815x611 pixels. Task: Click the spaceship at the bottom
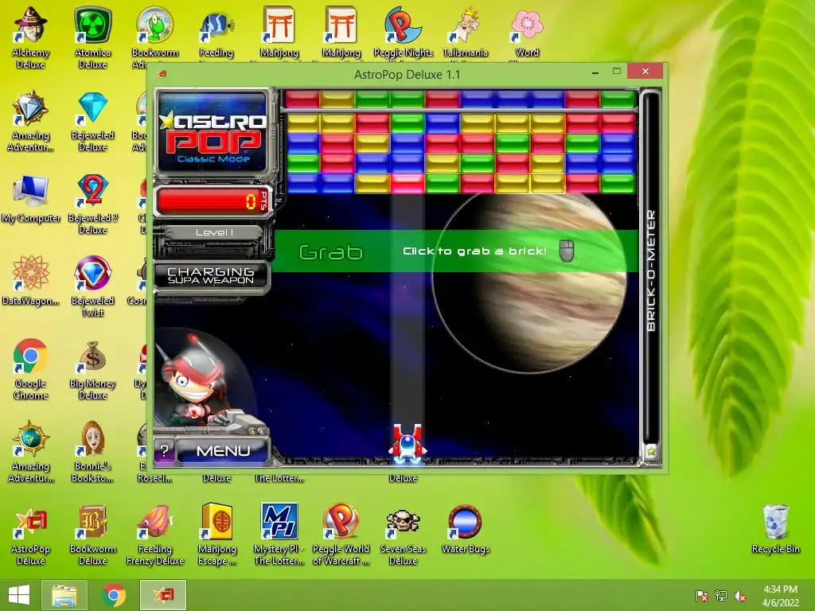[408, 443]
